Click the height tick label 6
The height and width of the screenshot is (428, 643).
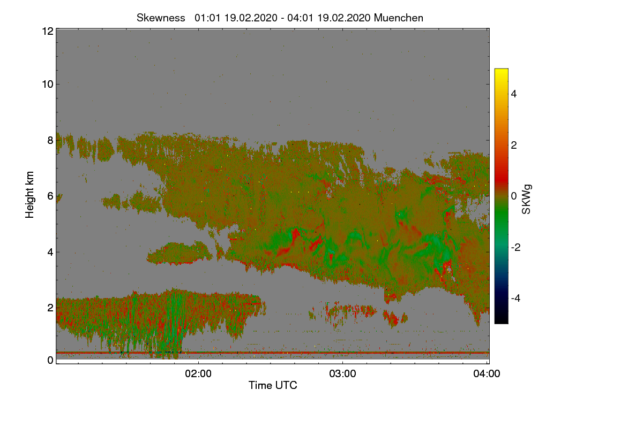[50, 196]
